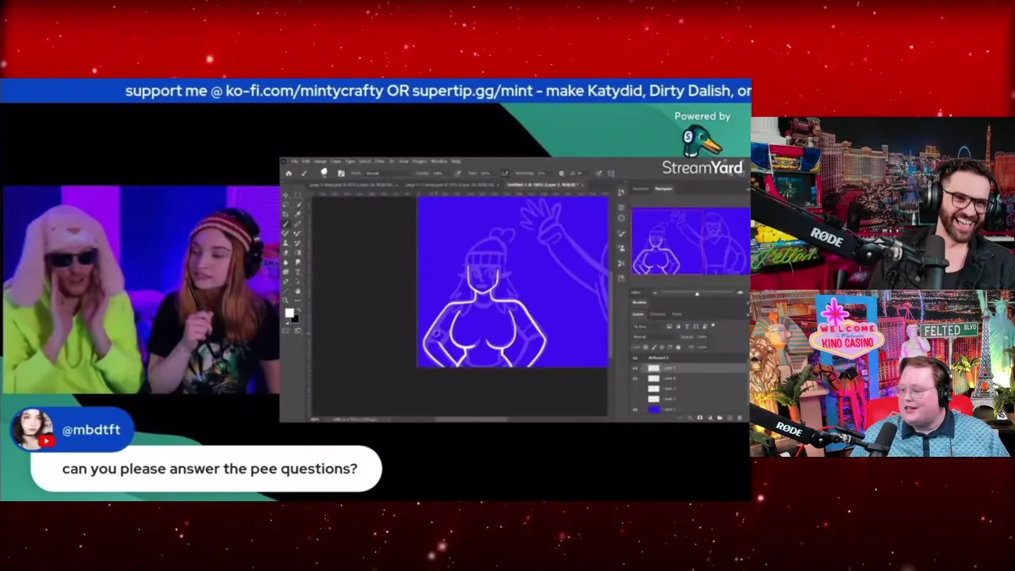This screenshot has width=1015, height=571.
Task: Toggle visibility of Layer 5
Action: coord(635,368)
